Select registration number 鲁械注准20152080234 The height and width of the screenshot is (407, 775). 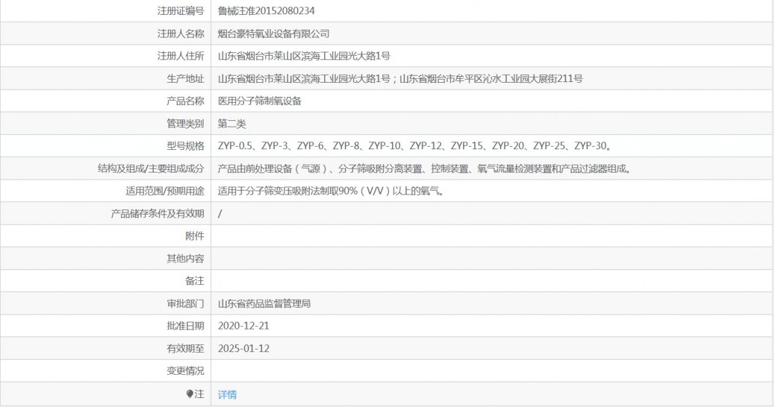tap(267, 11)
